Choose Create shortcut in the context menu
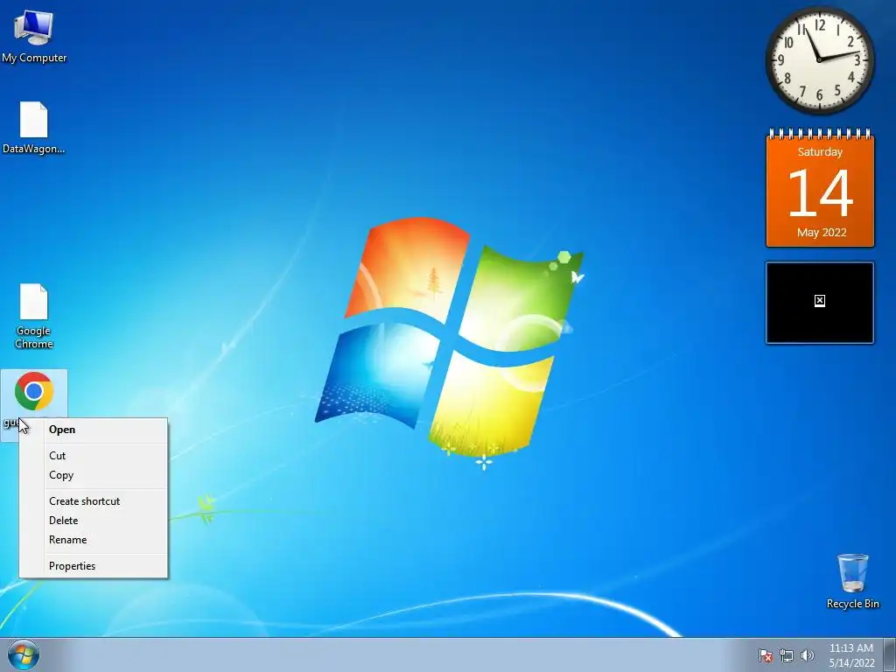The height and width of the screenshot is (672, 896). [x=94, y=501]
